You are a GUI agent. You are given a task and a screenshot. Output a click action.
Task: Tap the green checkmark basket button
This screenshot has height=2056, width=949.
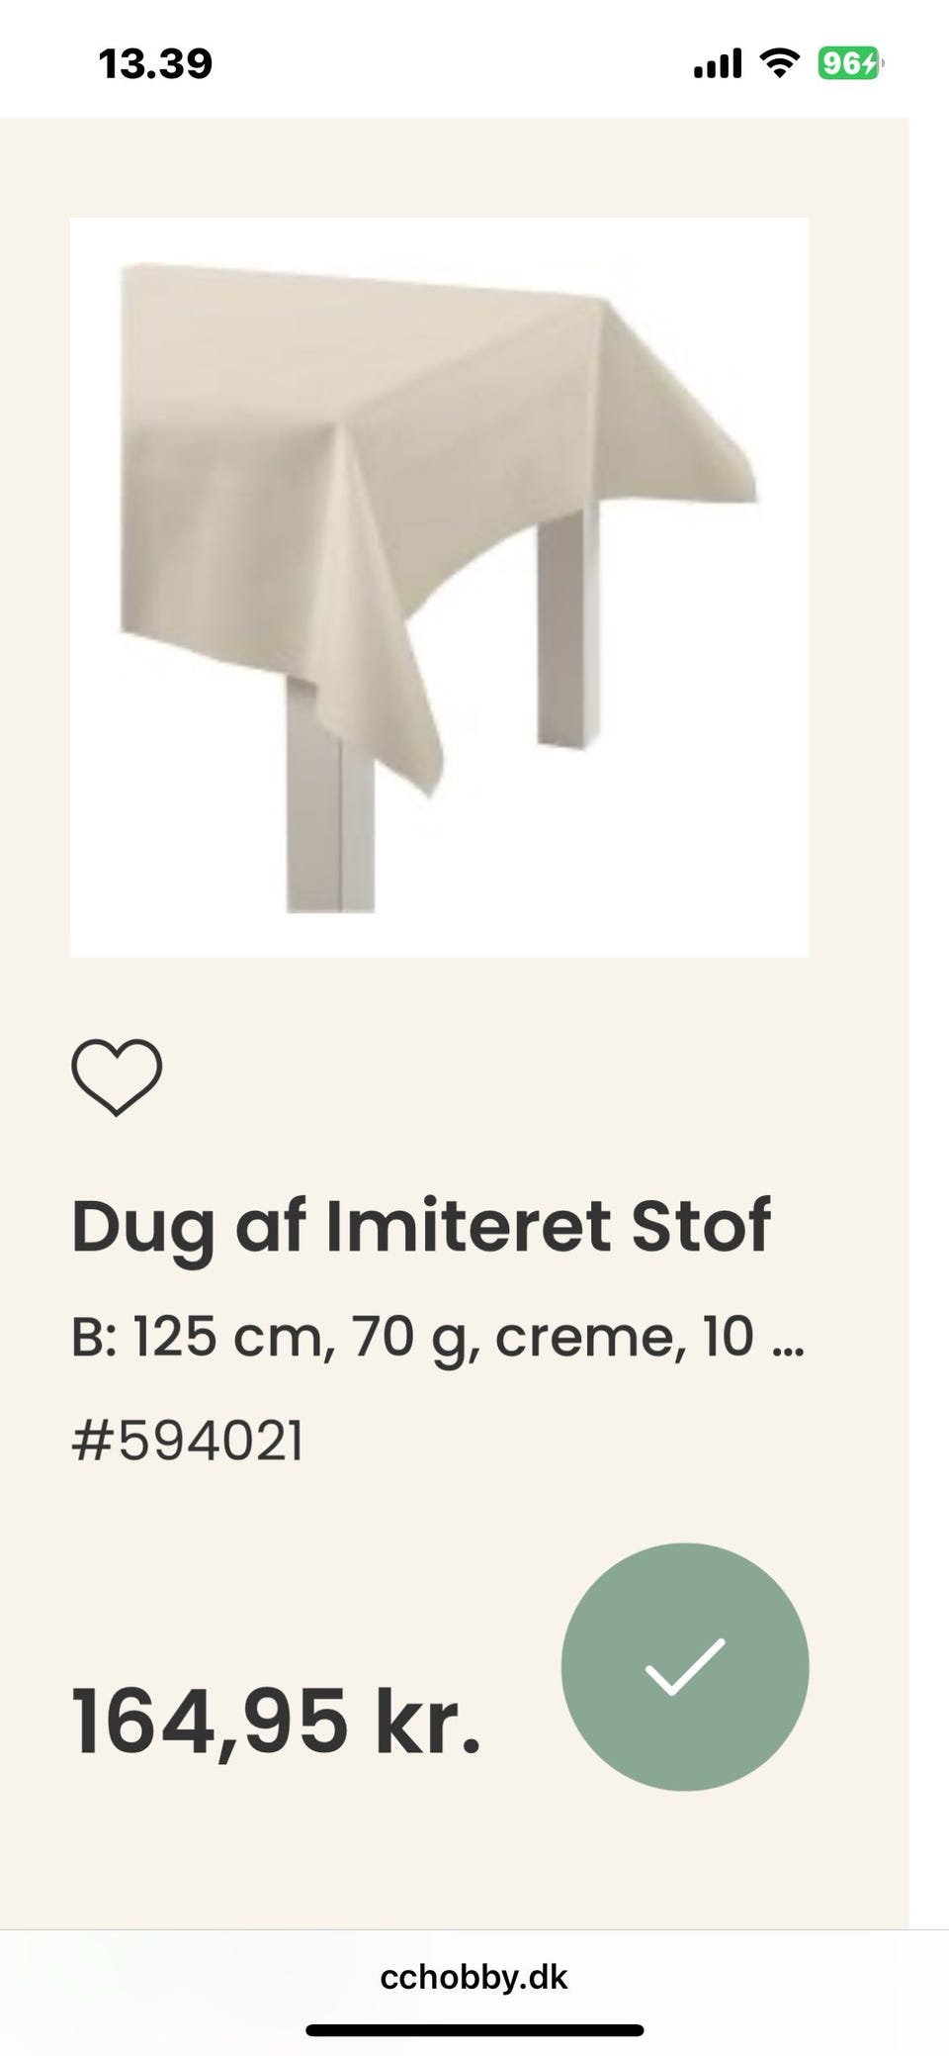(685, 1666)
